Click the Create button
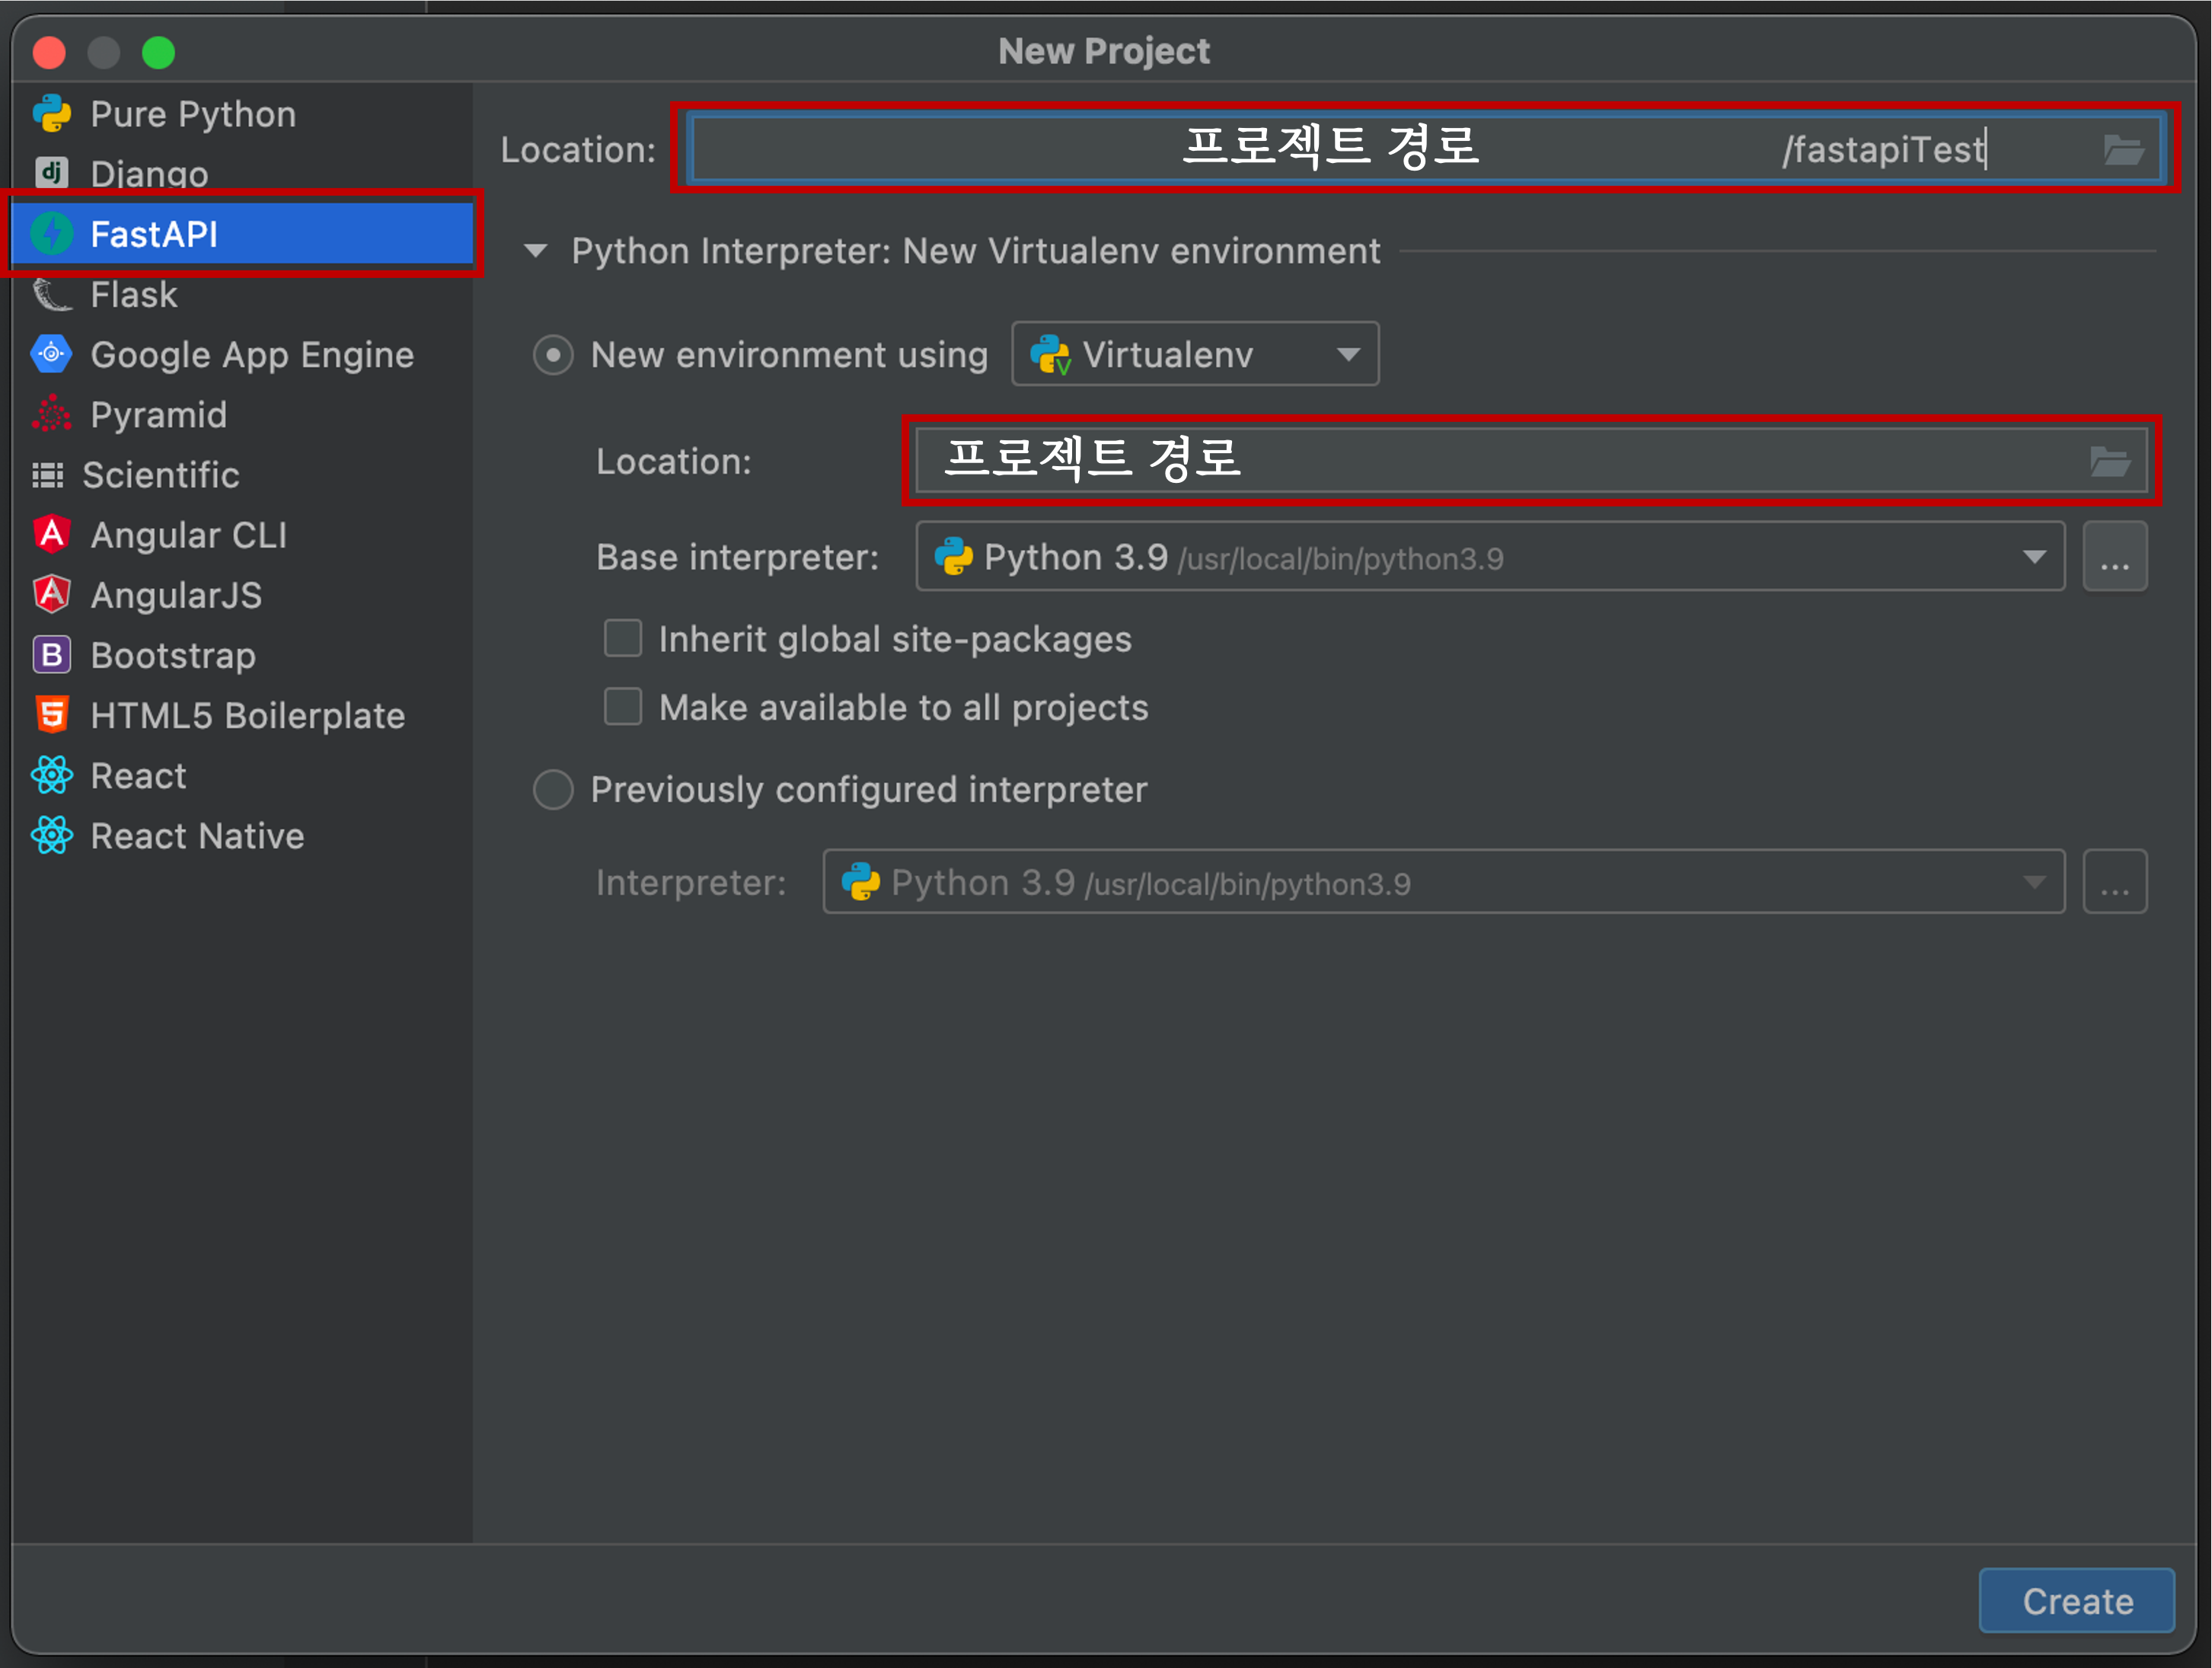This screenshot has width=2212, height=1668. [x=2076, y=1600]
